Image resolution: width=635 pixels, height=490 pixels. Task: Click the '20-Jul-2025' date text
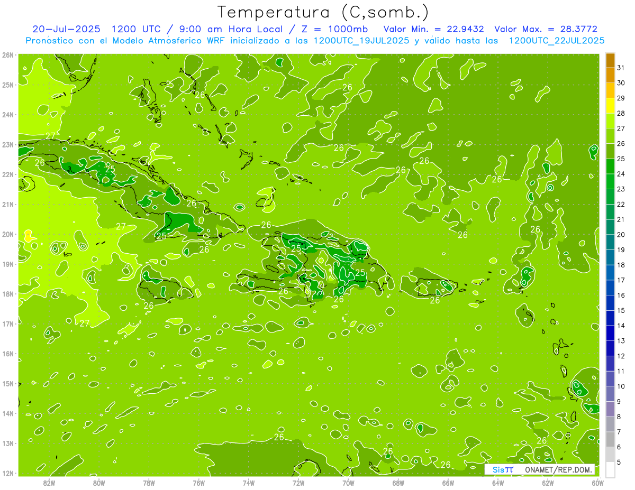(x=66, y=29)
